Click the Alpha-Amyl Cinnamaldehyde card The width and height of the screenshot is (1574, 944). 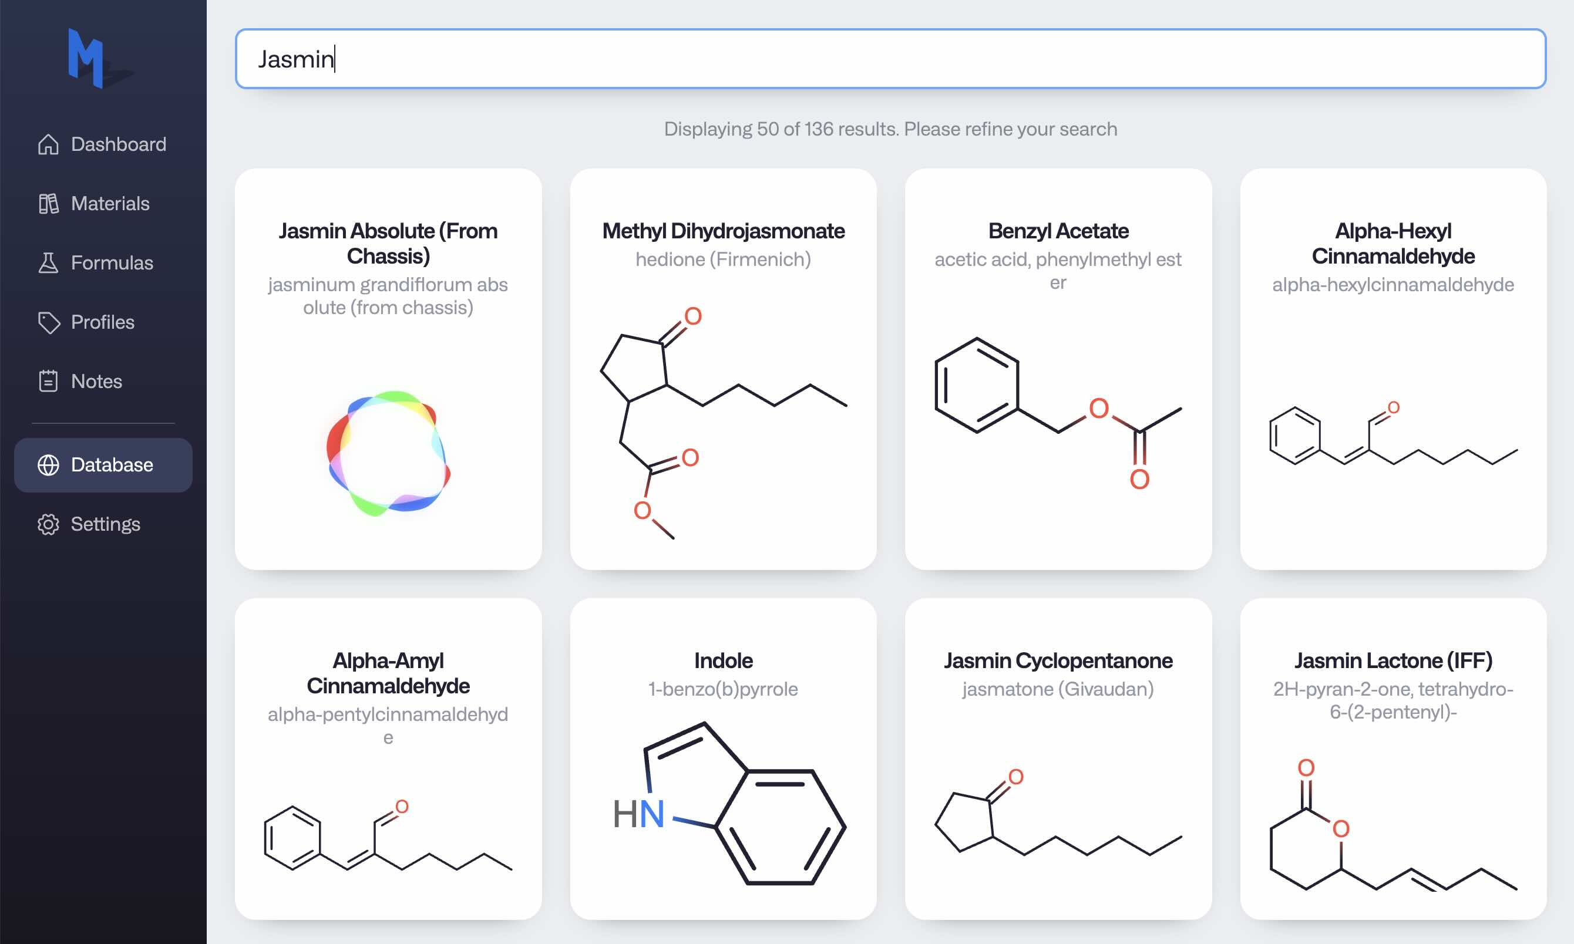coord(389,763)
